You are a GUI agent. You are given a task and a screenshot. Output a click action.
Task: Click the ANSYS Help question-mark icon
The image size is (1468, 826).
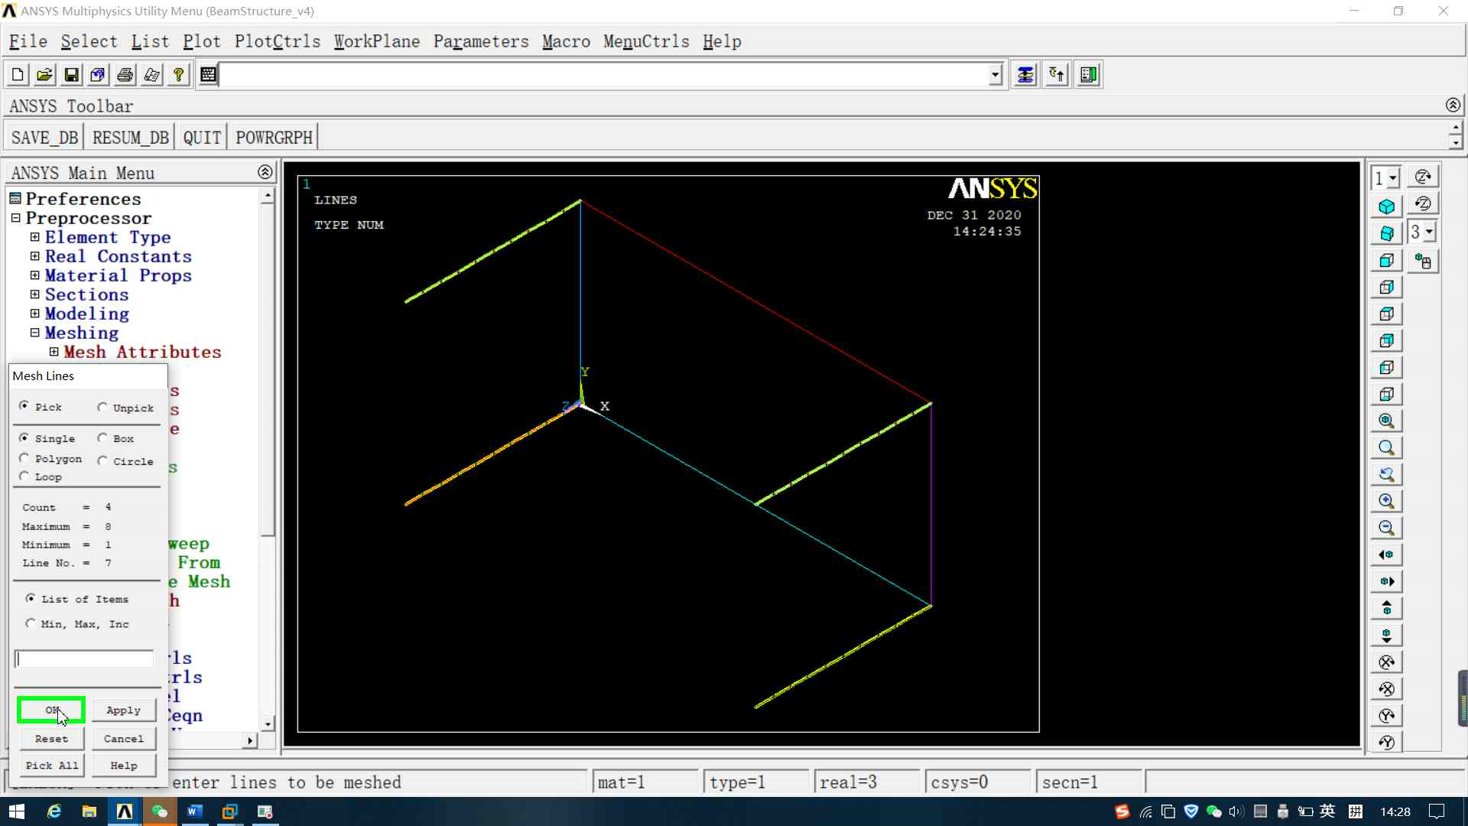[178, 75]
